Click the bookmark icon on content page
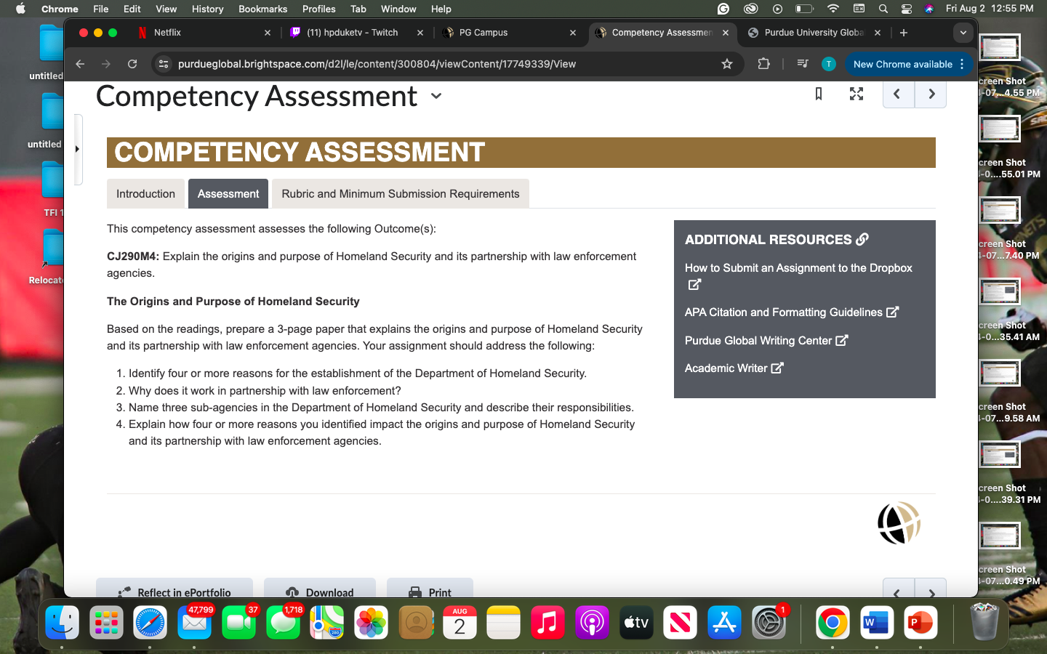The height and width of the screenshot is (654, 1047). tap(819, 94)
